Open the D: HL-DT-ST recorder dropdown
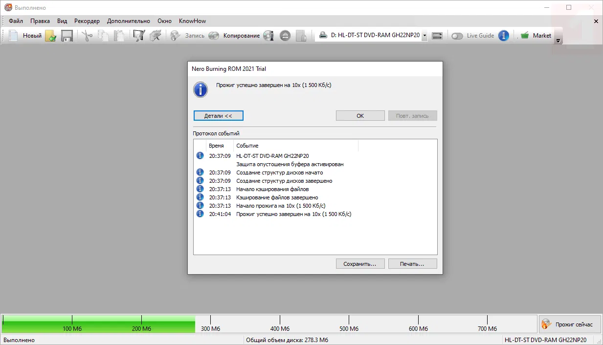This screenshot has height=345, width=603. pyautogui.click(x=424, y=36)
